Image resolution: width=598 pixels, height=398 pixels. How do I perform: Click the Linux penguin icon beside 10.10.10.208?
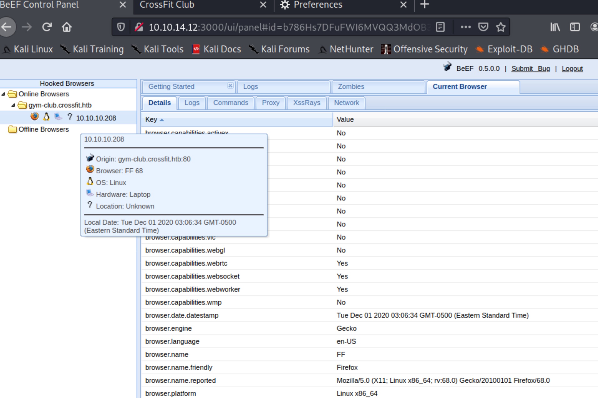(x=46, y=117)
